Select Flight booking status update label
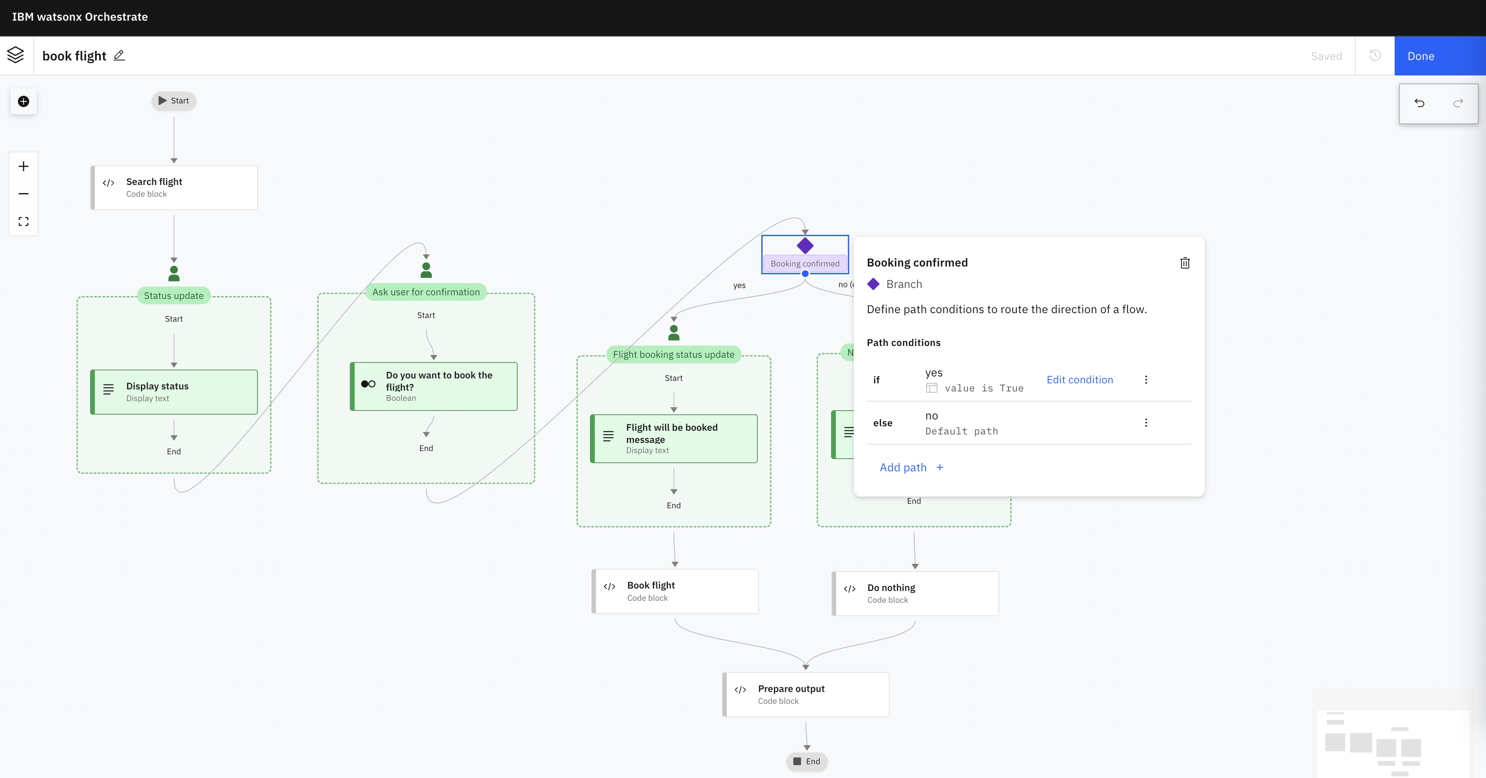This screenshot has height=778, width=1486. point(674,355)
